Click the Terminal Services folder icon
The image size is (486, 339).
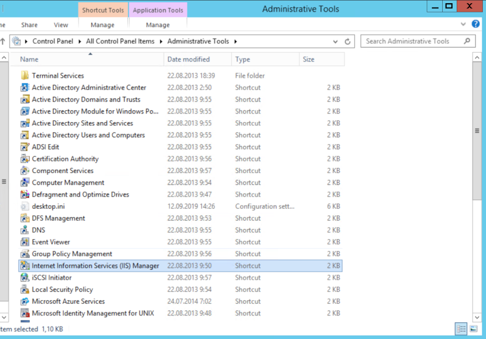point(24,76)
